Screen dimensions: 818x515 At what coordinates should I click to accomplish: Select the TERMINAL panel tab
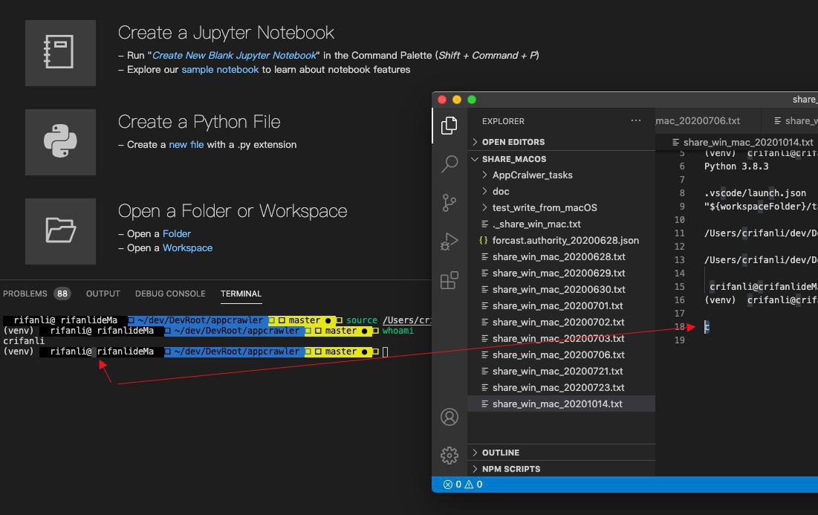pos(241,294)
